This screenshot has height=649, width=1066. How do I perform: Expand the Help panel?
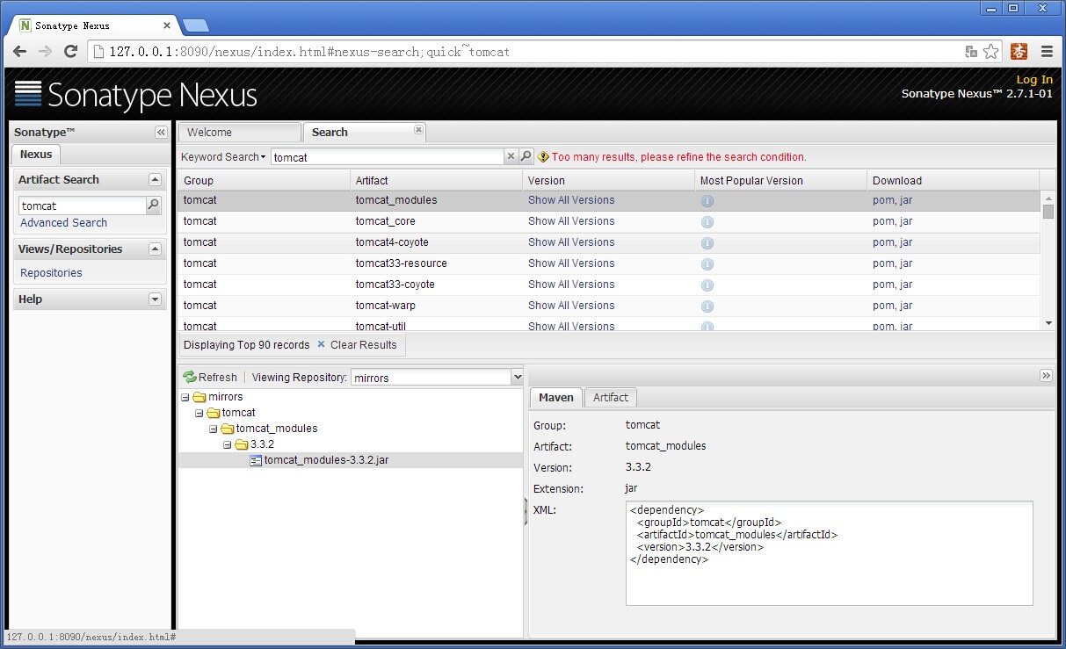[156, 299]
